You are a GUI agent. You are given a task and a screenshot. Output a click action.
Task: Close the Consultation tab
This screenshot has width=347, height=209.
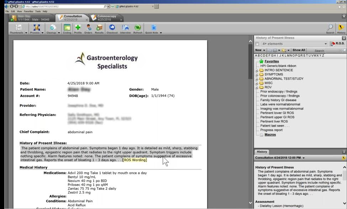(87, 20)
